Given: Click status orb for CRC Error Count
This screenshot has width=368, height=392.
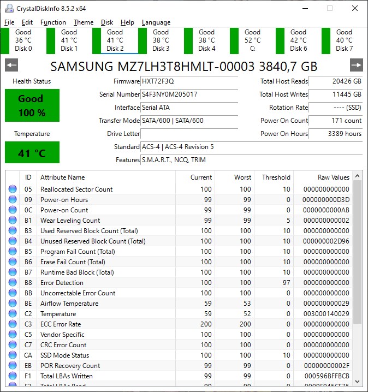Looking at the screenshot, I should [x=13, y=345].
